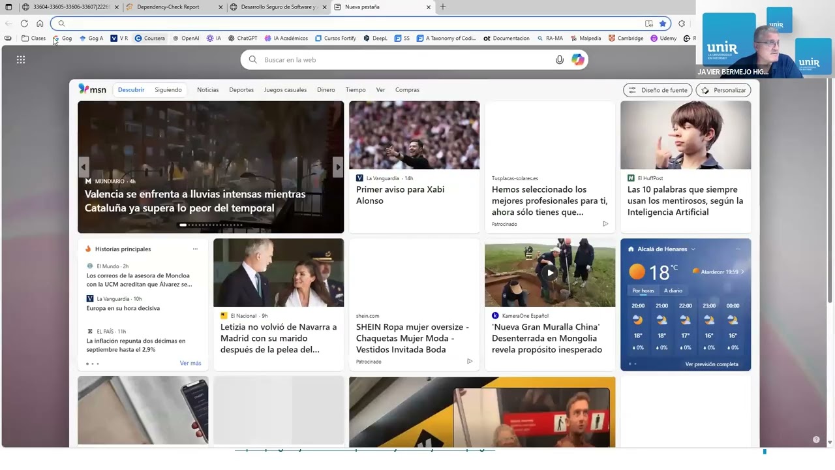
Task: Click the Buscar en la web field
Action: click(414, 59)
